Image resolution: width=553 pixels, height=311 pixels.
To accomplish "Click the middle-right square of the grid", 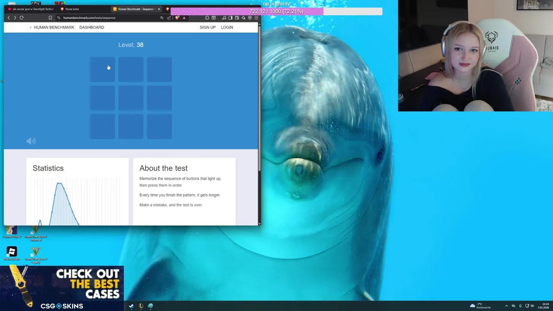I will pos(159,98).
